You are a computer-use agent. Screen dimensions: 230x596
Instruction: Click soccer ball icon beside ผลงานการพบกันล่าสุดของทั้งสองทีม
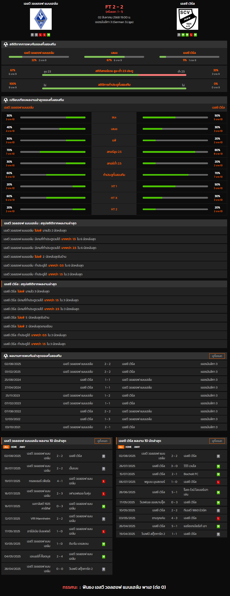click(6, 356)
